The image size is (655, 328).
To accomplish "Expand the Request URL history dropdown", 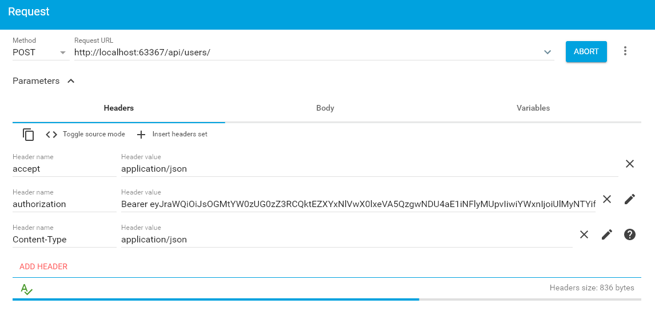I will click(x=548, y=52).
